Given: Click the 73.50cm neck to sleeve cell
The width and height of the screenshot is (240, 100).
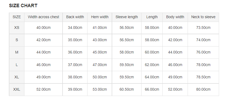Looking at the screenshot, I should (x=203, y=28).
